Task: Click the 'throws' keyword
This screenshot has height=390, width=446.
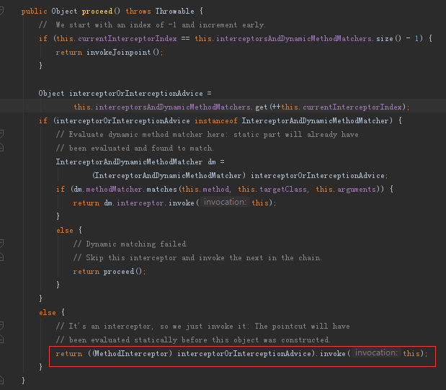Action: coord(138,12)
